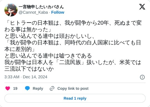150x107 pixels.
Task: Open the 3:33 AM timestamp link
Action: coord(12,77)
